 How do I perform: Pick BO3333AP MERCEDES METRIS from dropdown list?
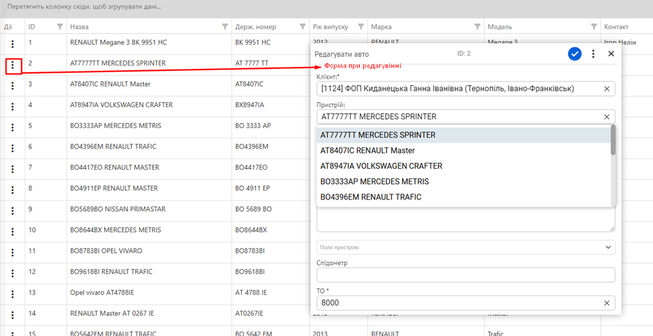click(463, 181)
